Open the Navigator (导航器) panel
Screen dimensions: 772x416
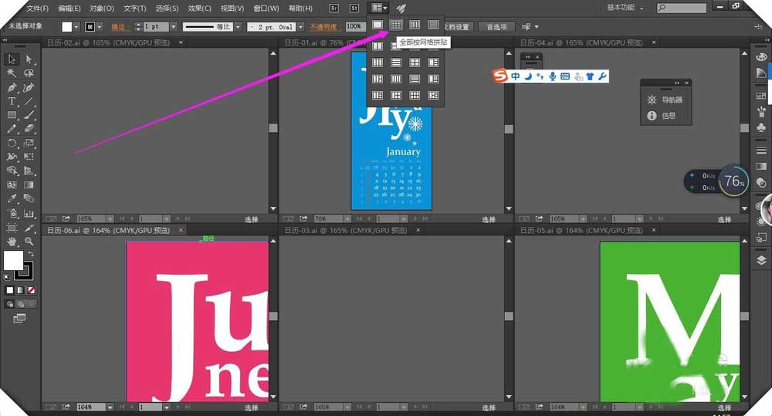pyautogui.click(x=665, y=100)
